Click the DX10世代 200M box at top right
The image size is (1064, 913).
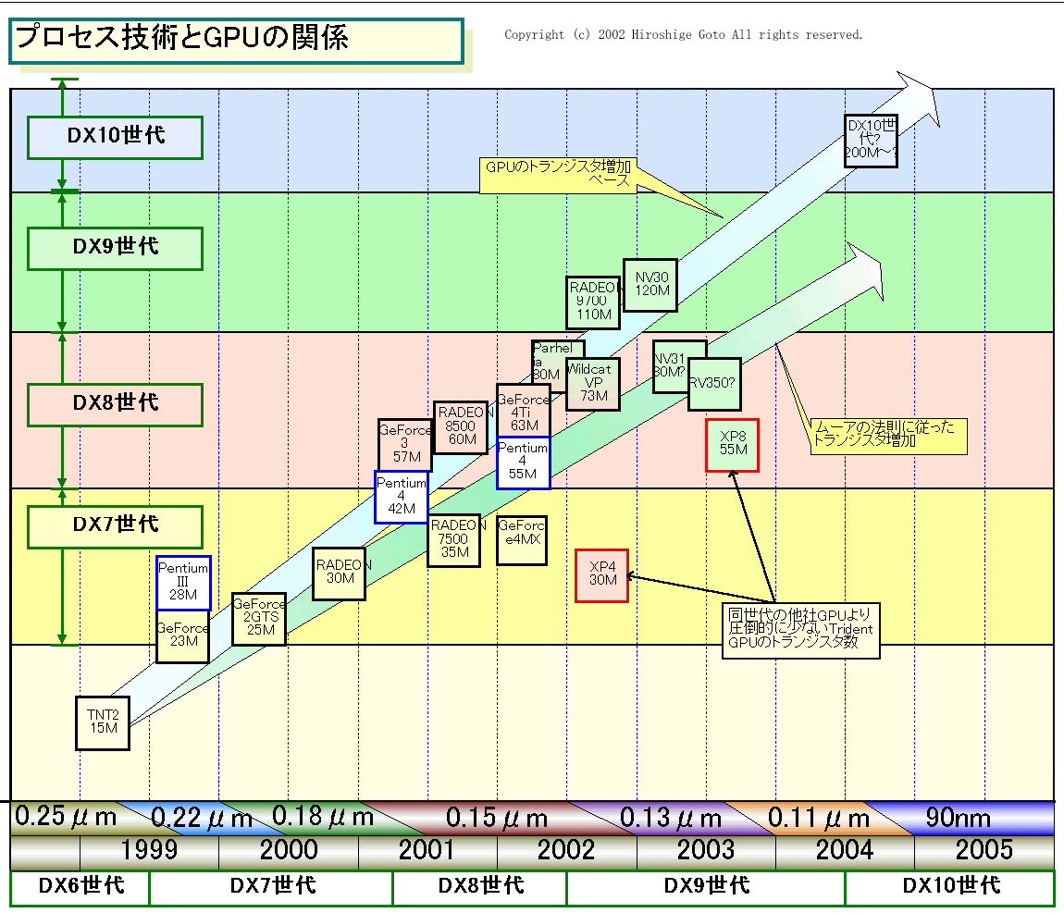(871, 140)
